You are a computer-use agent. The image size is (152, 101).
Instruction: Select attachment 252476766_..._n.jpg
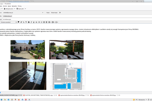click(40, 95)
